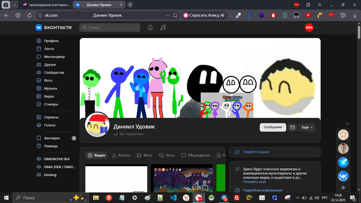Switch to the 'Клипы' tab

pos(121,155)
